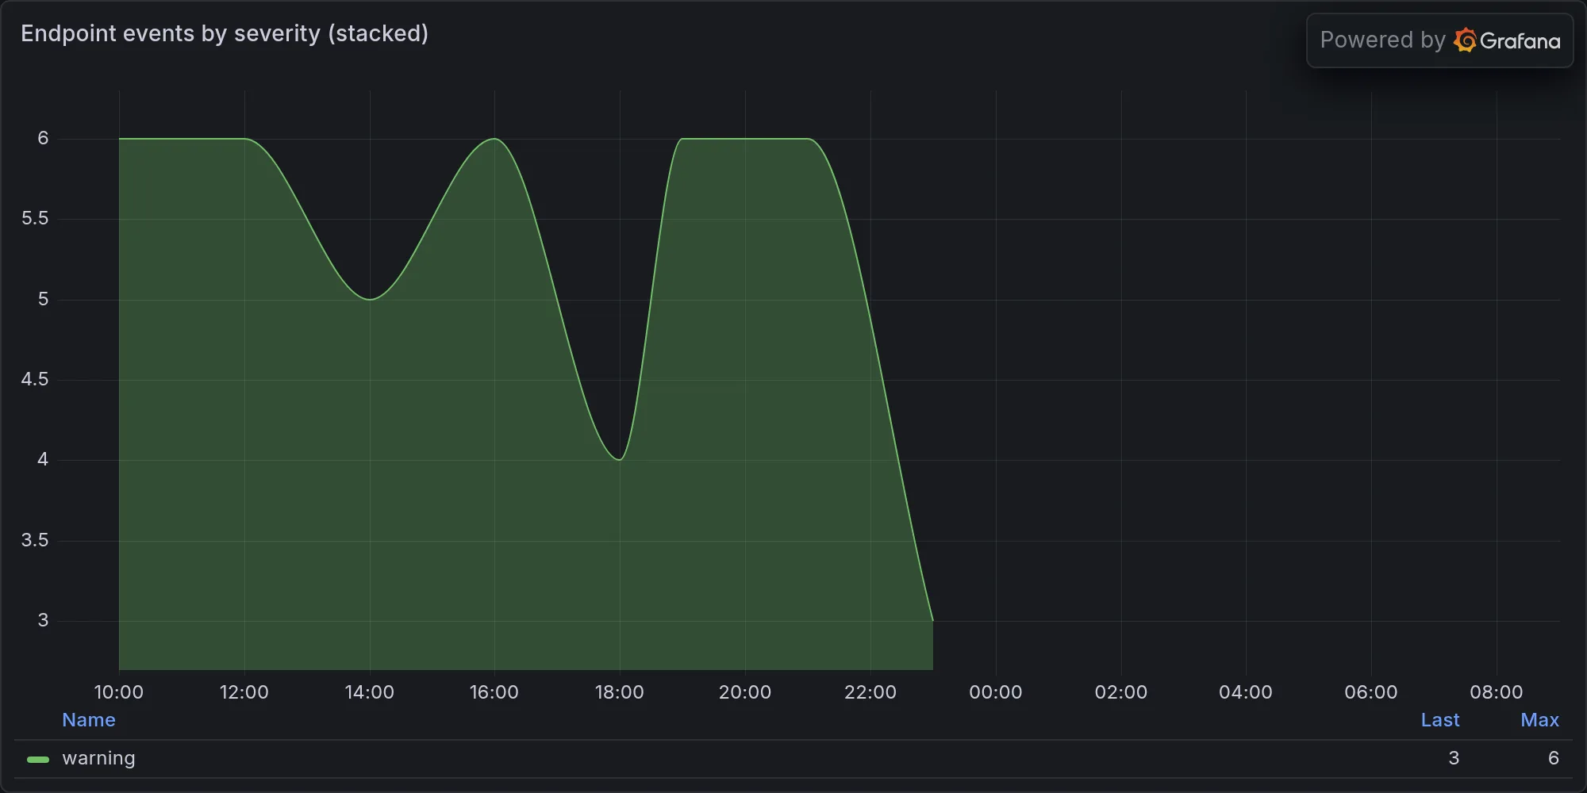Click the y-axis label 3.5

pos(35,541)
